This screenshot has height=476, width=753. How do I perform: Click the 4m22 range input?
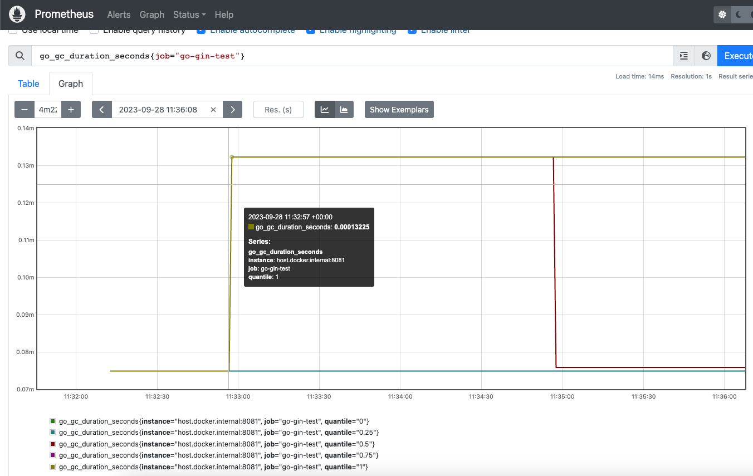[47, 110]
